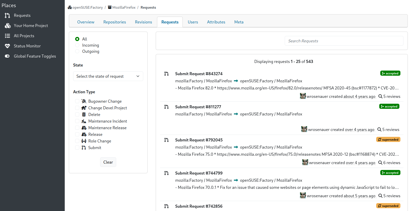Click the Release action type icon

click(84, 134)
